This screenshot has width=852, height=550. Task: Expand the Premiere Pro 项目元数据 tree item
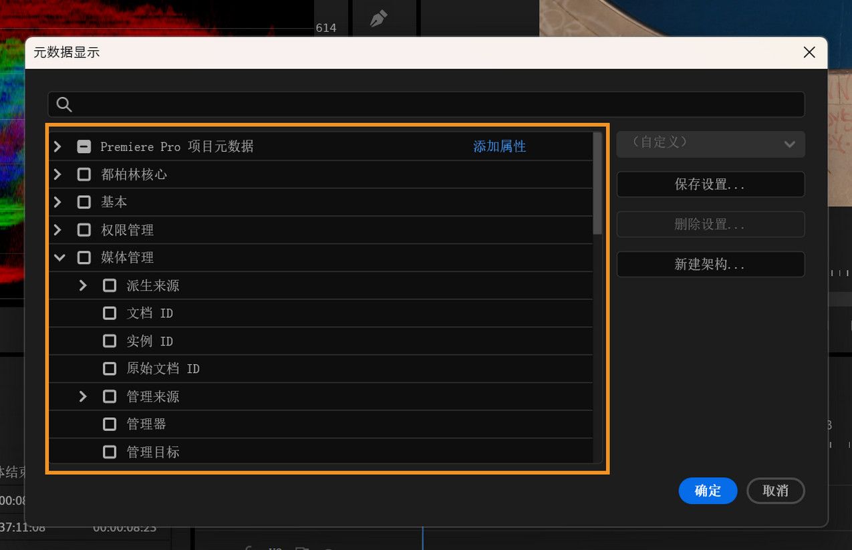point(57,146)
